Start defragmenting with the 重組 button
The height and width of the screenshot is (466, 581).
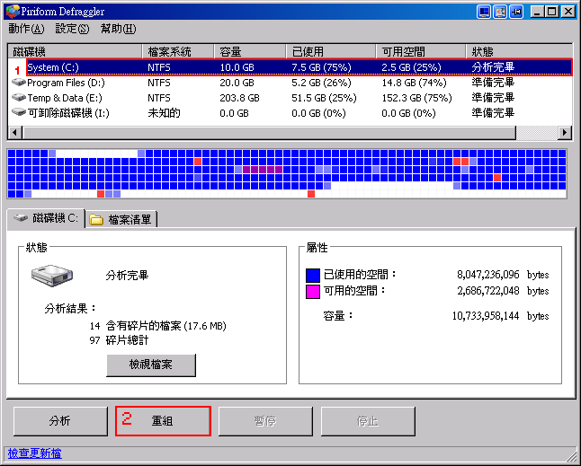click(163, 421)
